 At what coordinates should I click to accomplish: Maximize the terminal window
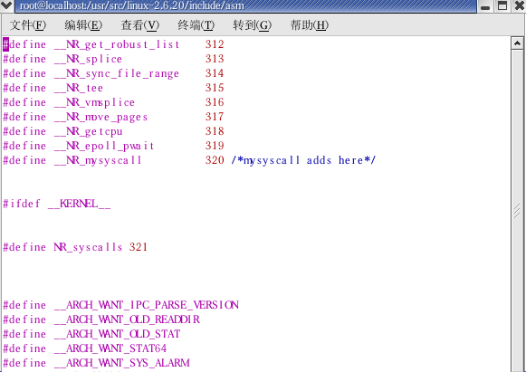[502, 5]
